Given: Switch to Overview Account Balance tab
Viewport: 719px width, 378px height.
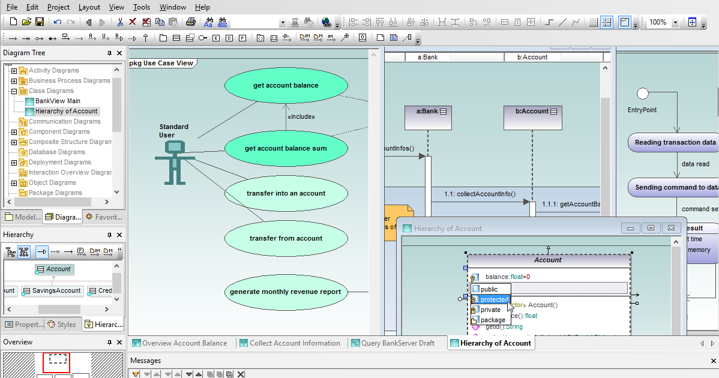Looking at the screenshot, I should click(180, 343).
